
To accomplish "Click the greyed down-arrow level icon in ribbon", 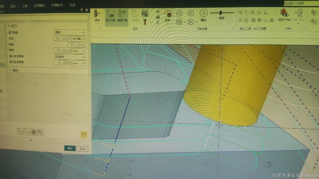I will [x=158, y=22].
